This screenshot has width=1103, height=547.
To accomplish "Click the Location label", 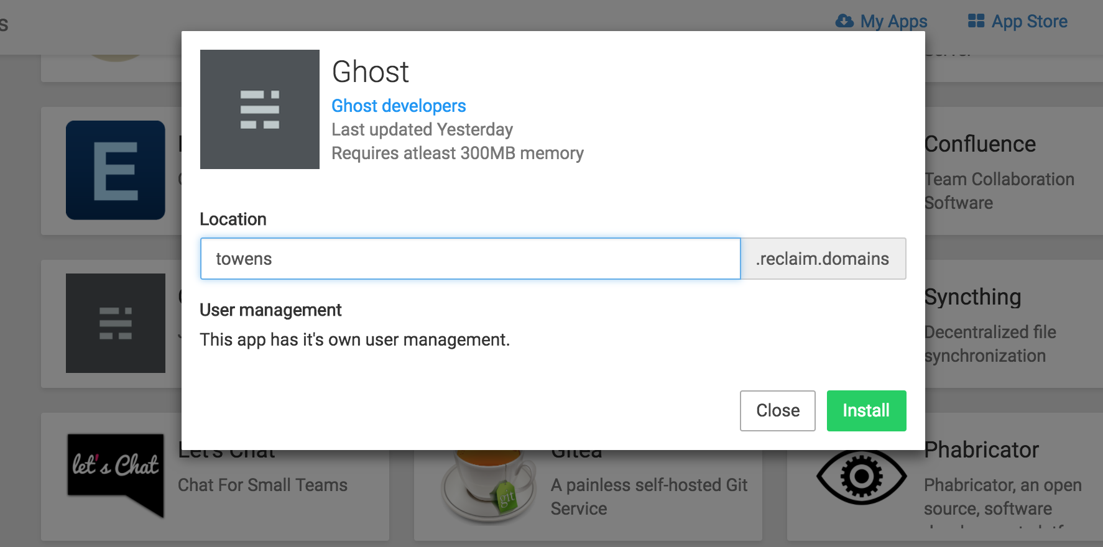I will (x=233, y=219).
